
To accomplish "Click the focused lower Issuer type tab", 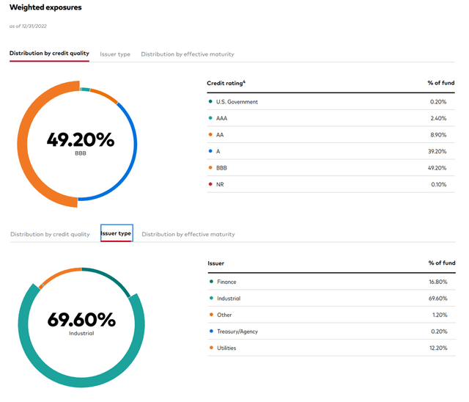I will [x=116, y=233].
